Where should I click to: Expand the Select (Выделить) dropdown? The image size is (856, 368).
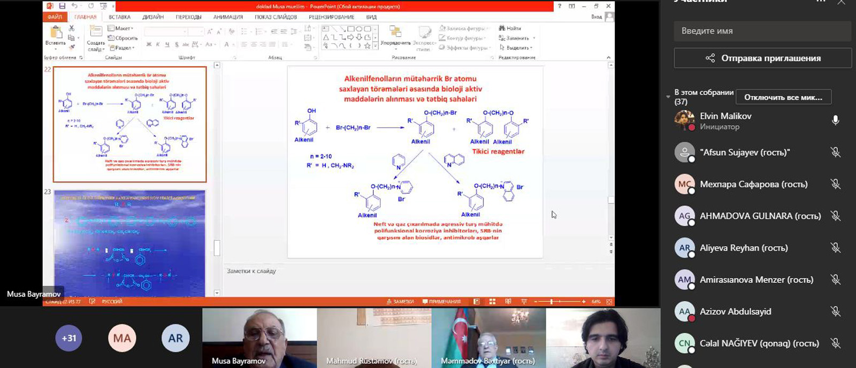click(x=516, y=48)
